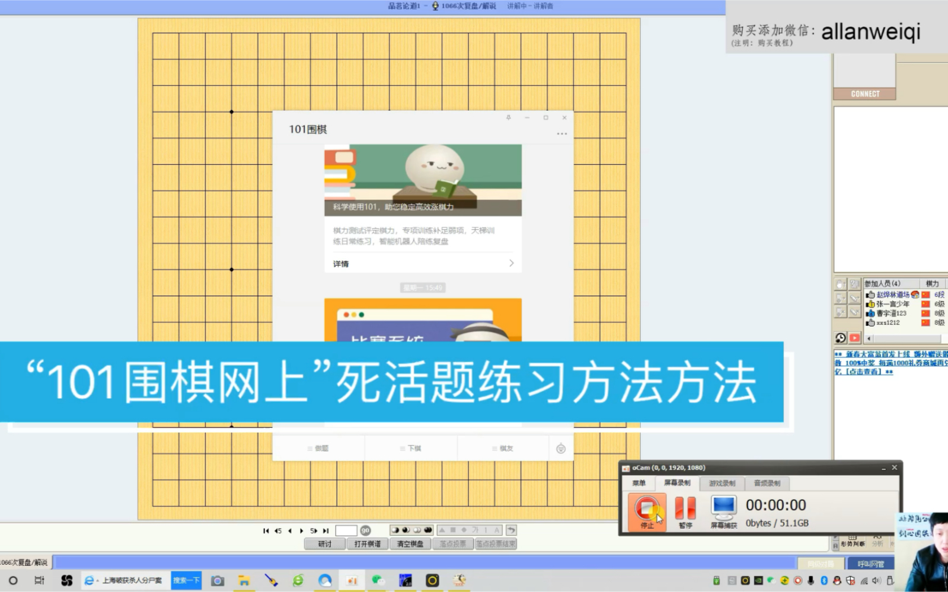Advance five moves forward
The width and height of the screenshot is (948, 592).
314,530
